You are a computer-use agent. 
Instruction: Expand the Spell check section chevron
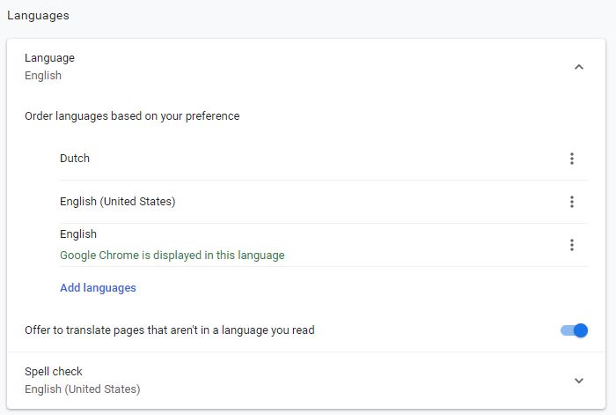(x=579, y=381)
